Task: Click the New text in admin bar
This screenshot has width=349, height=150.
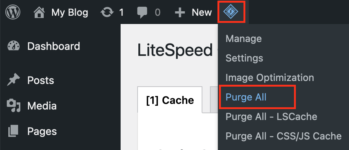Action: 202,13
